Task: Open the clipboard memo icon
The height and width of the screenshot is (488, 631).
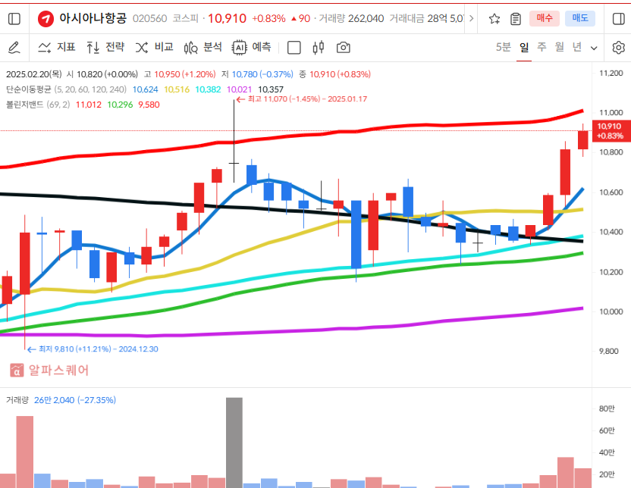Action: click(x=516, y=18)
